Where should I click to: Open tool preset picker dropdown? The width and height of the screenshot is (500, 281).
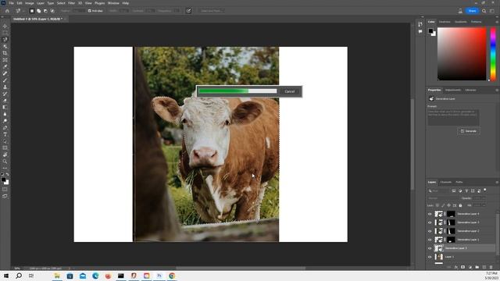click(20, 11)
